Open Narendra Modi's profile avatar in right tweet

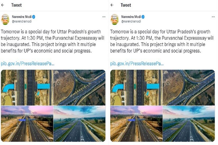pyautogui.click(x=115, y=19)
